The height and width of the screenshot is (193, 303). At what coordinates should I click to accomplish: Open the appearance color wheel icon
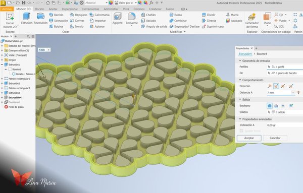[x=111, y=3]
